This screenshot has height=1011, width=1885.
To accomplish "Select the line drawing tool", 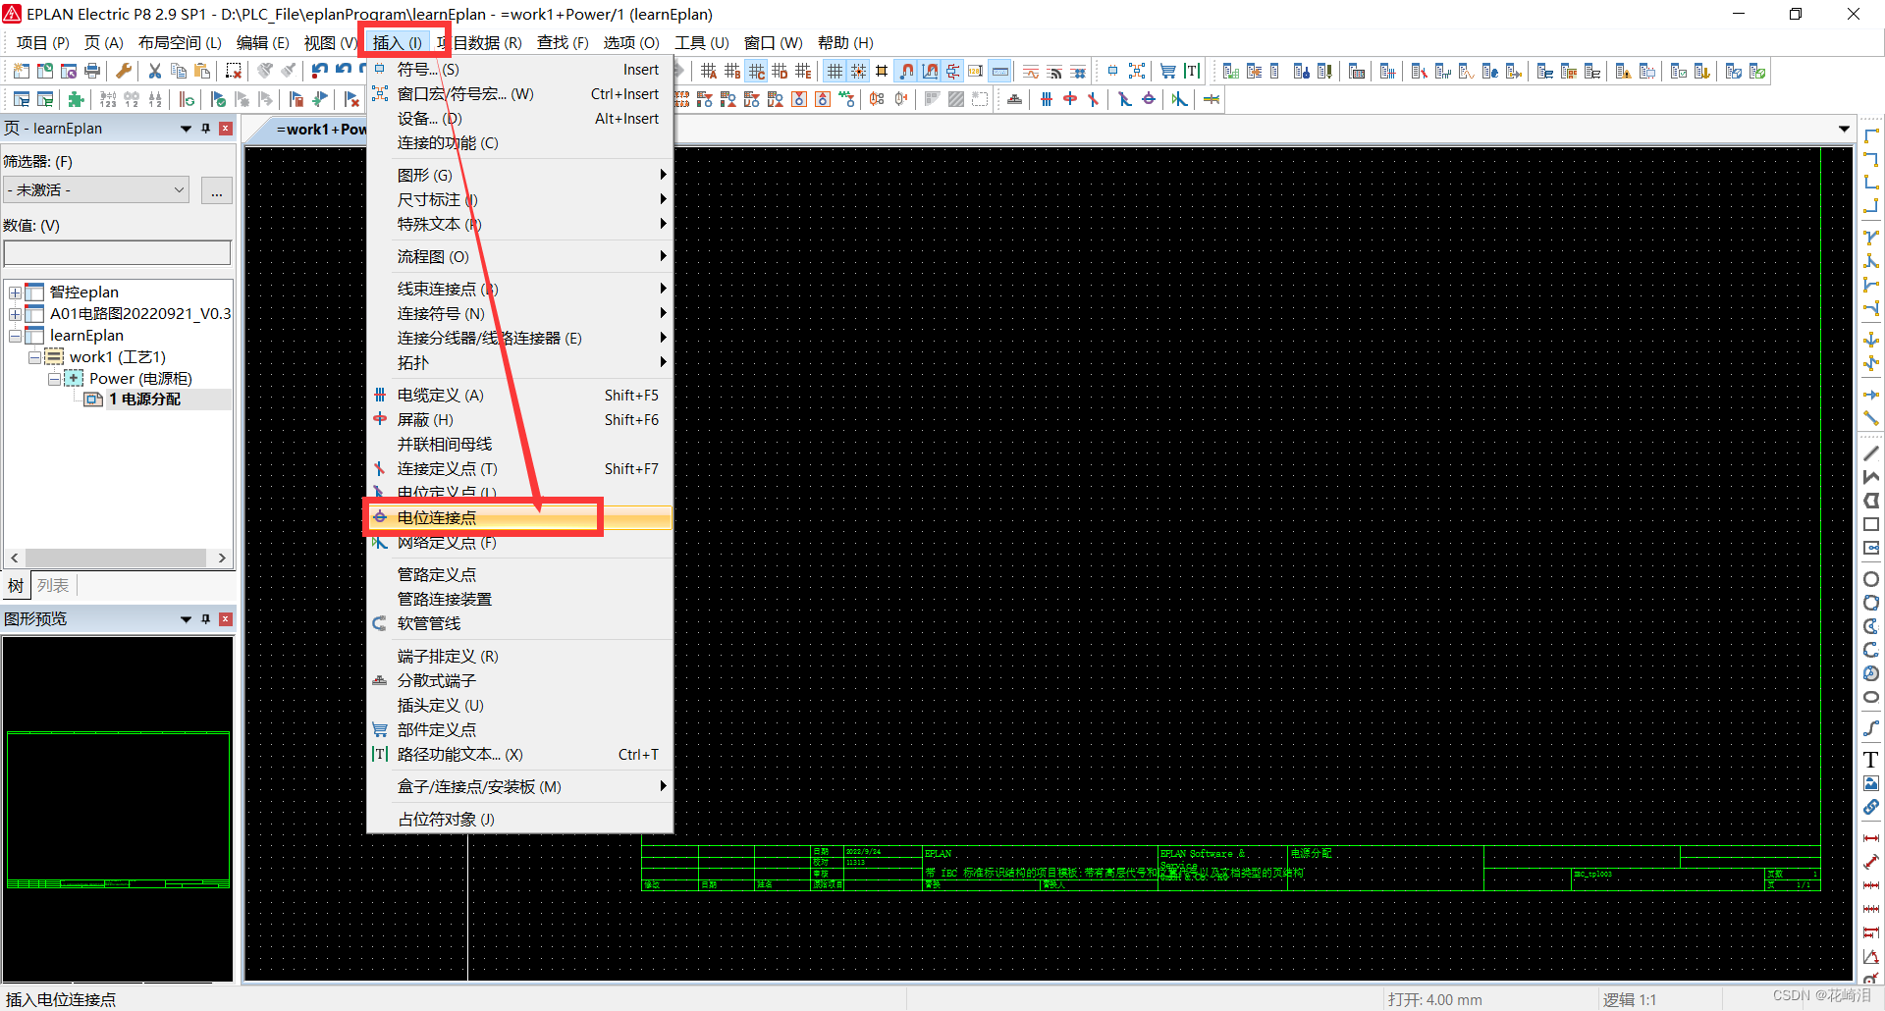I will 1871,453.
